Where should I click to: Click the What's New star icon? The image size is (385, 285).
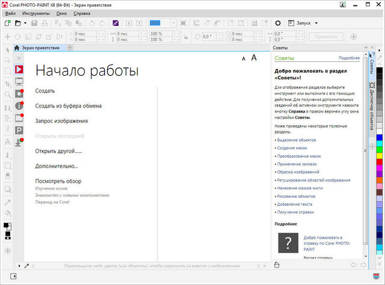[x=19, y=93]
